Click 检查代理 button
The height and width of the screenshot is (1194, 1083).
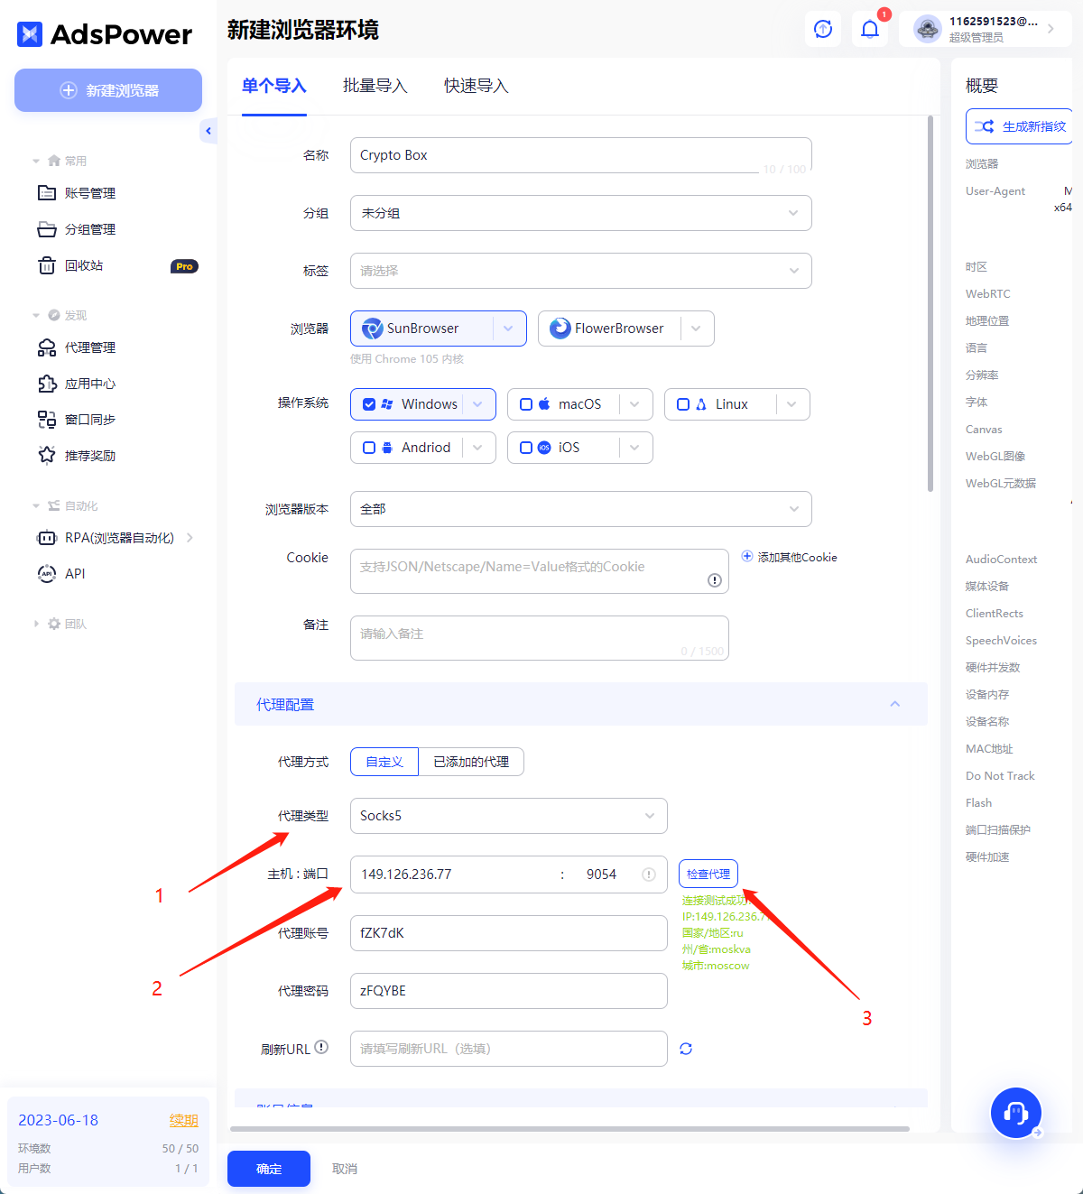point(708,875)
